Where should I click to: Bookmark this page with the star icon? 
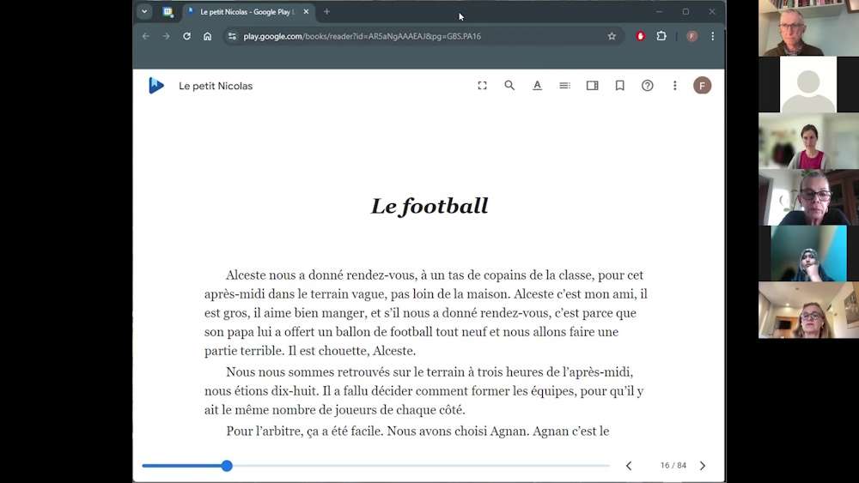click(x=612, y=36)
